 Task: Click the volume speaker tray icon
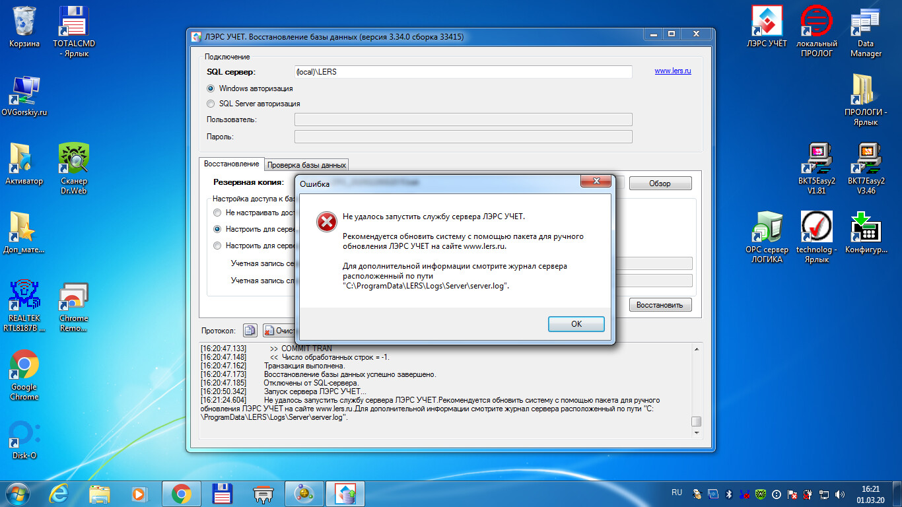[x=840, y=493]
